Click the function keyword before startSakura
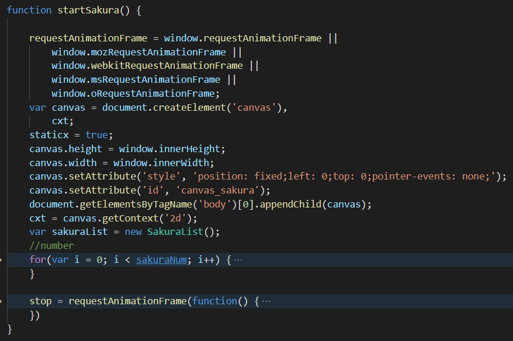 pos(29,10)
